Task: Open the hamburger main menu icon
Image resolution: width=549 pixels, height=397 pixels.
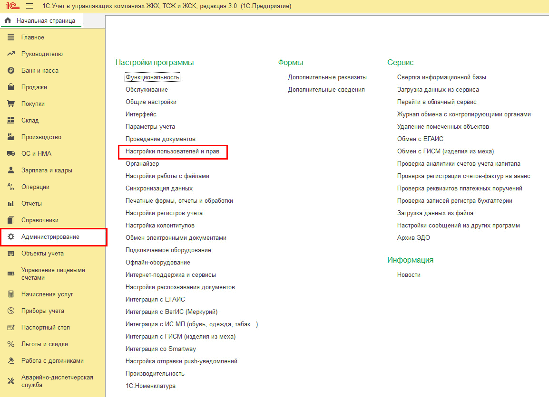Action: pyautogui.click(x=29, y=6)
